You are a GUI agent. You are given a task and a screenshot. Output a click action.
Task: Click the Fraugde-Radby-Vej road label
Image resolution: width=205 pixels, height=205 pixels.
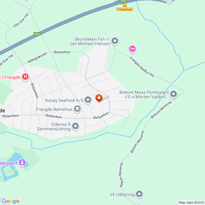(142, 67)
